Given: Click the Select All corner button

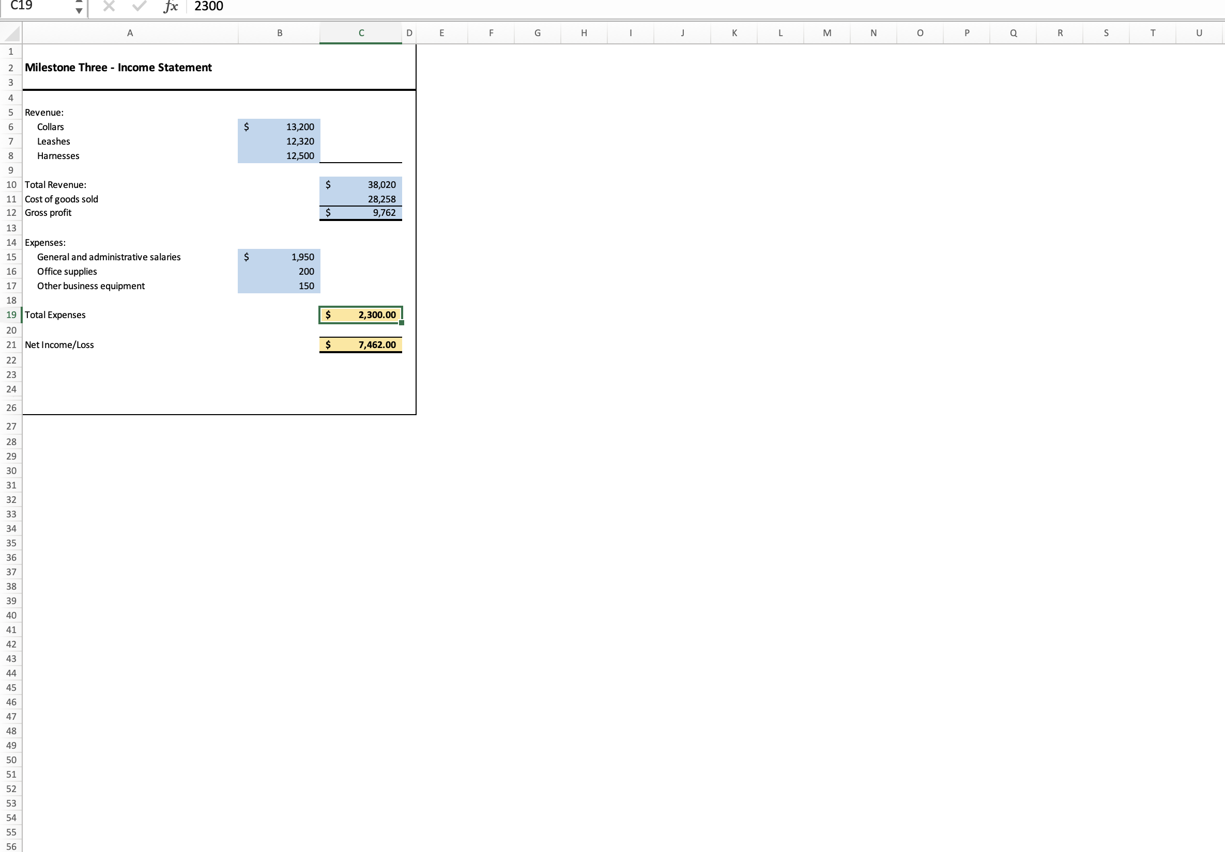Looking at the screenshot, I should click(11, 33).
